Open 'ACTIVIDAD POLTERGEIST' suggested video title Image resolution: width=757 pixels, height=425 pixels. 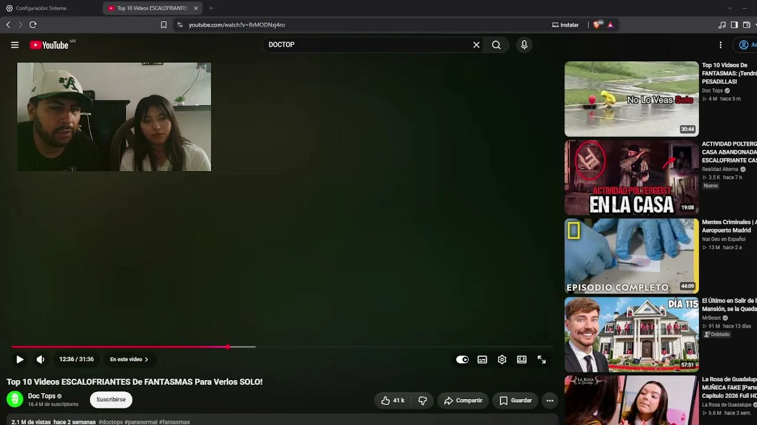[x=729, y=152]
